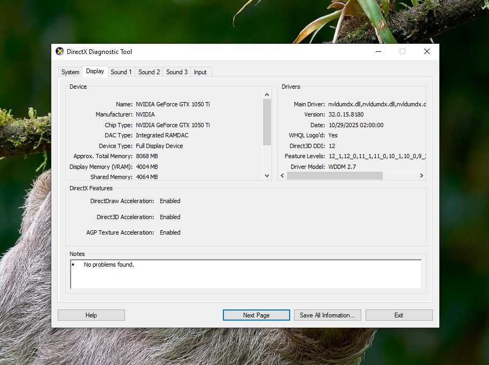The width and height of the screenshot is (489, 365).
Task: Click the Next Page button
Action: pos(257,315)
